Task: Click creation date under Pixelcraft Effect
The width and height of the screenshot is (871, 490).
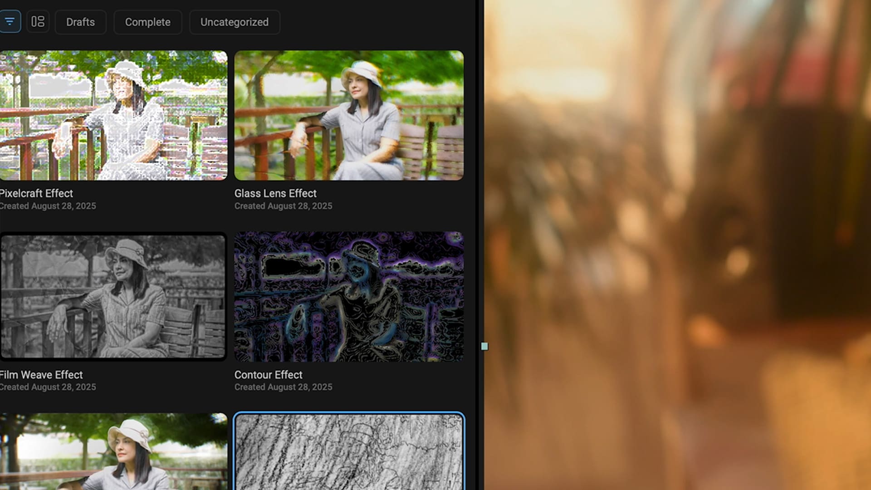Action: [x=48, y=206]
